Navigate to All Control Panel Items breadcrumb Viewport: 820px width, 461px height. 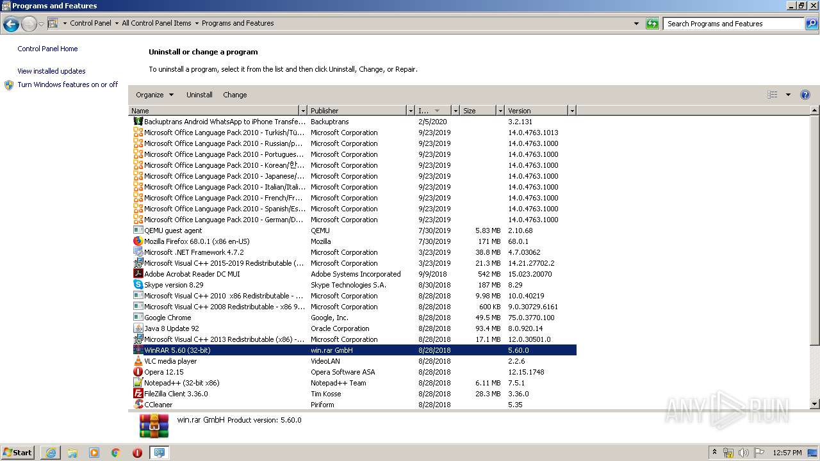point(156,23)
